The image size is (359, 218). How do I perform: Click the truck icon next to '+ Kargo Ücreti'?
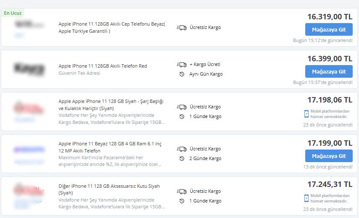point(181,65)
